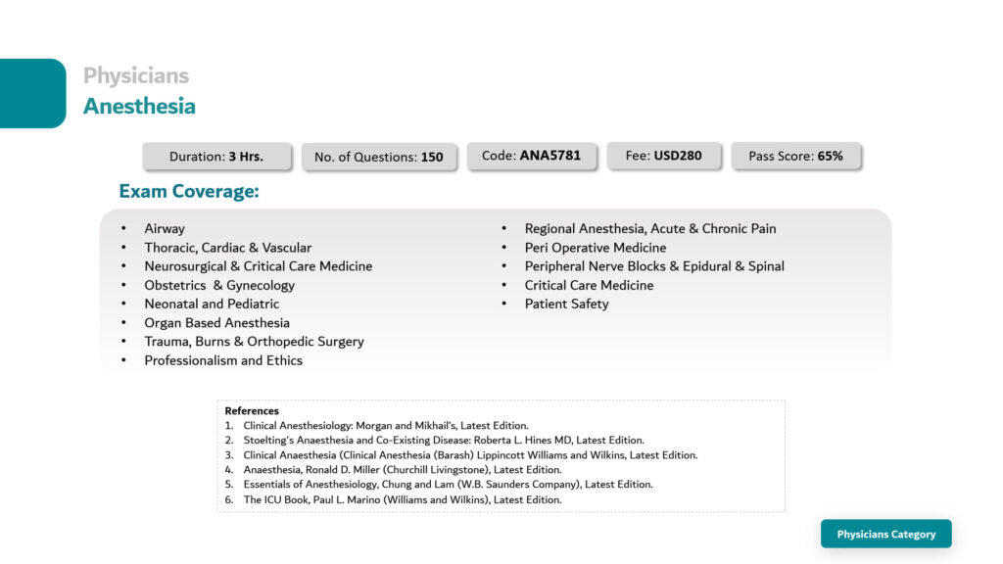Select Professionalism and Ethics item

click(x=223, y=360)
